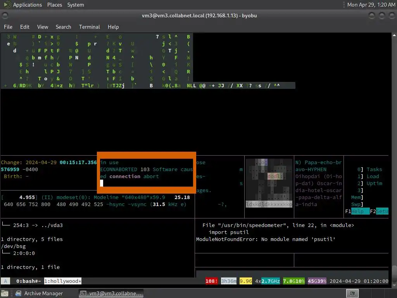The width and height of the screenshot is (397, 298).
Task: Click the 4x2.7GHz CPU indicator
Action: 268,281
